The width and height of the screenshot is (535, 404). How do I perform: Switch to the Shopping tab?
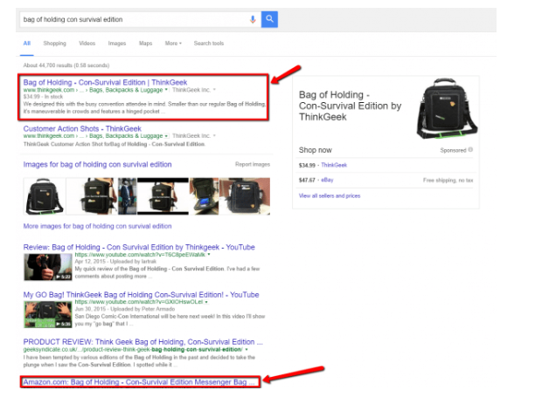pyautogui.click(x=54, y=43)
